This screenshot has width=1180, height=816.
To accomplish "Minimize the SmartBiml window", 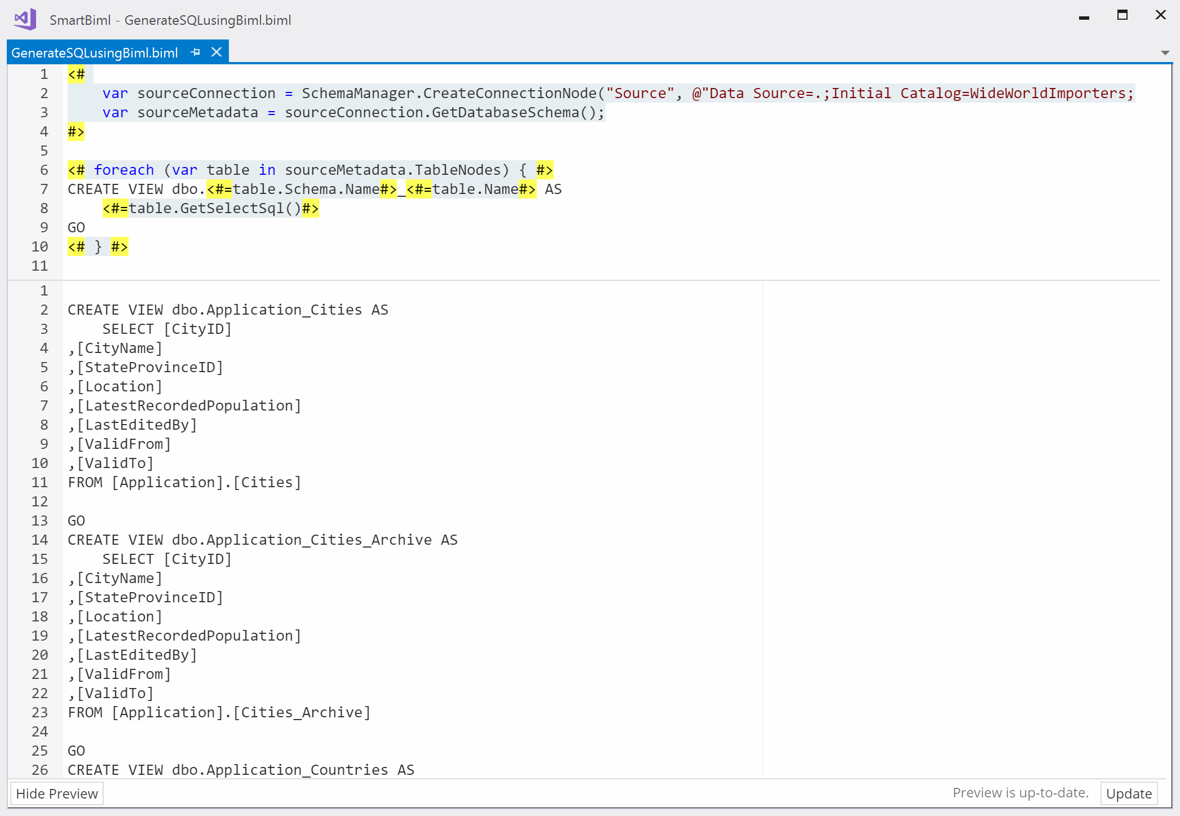I will (1084, 17).
